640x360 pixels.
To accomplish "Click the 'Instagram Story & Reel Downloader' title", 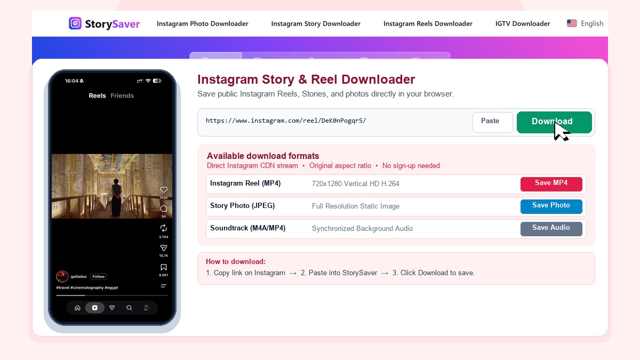I will coord(306,79).
